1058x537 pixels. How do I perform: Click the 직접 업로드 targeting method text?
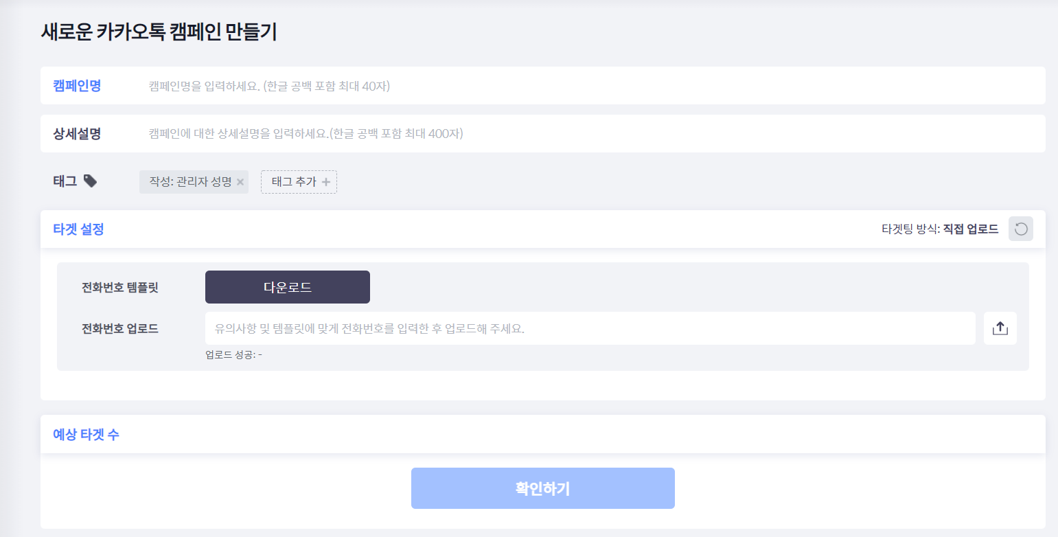[x=971, y=229]
